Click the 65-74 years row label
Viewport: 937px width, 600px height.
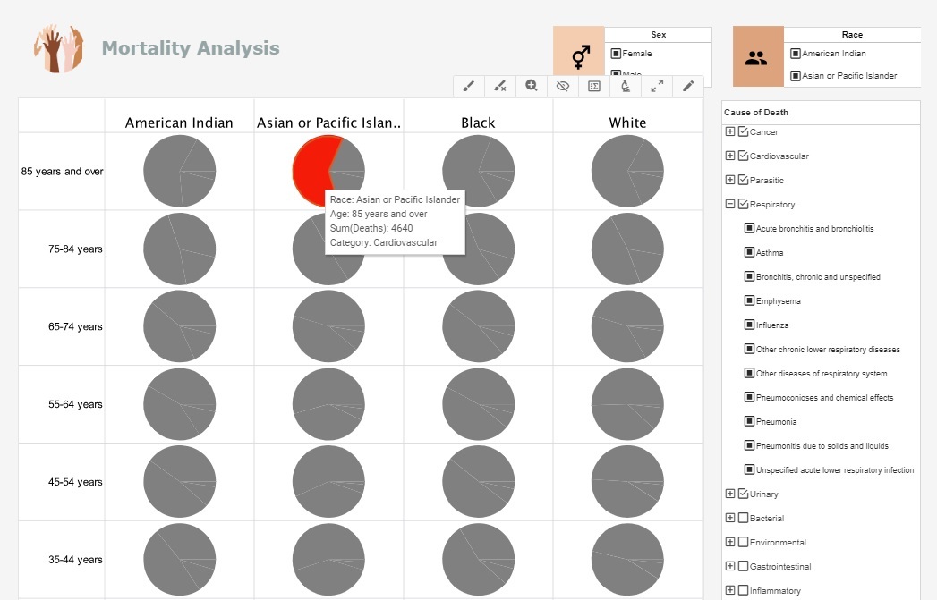(75, 326)
